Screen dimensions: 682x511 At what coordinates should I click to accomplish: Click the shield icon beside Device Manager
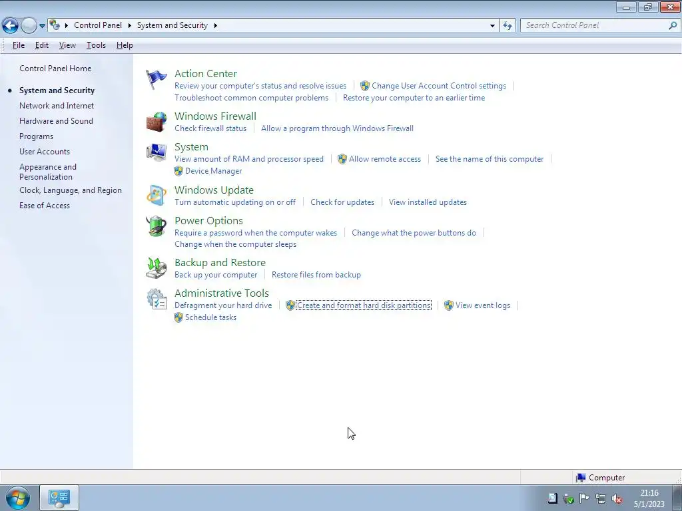[178, 171]
